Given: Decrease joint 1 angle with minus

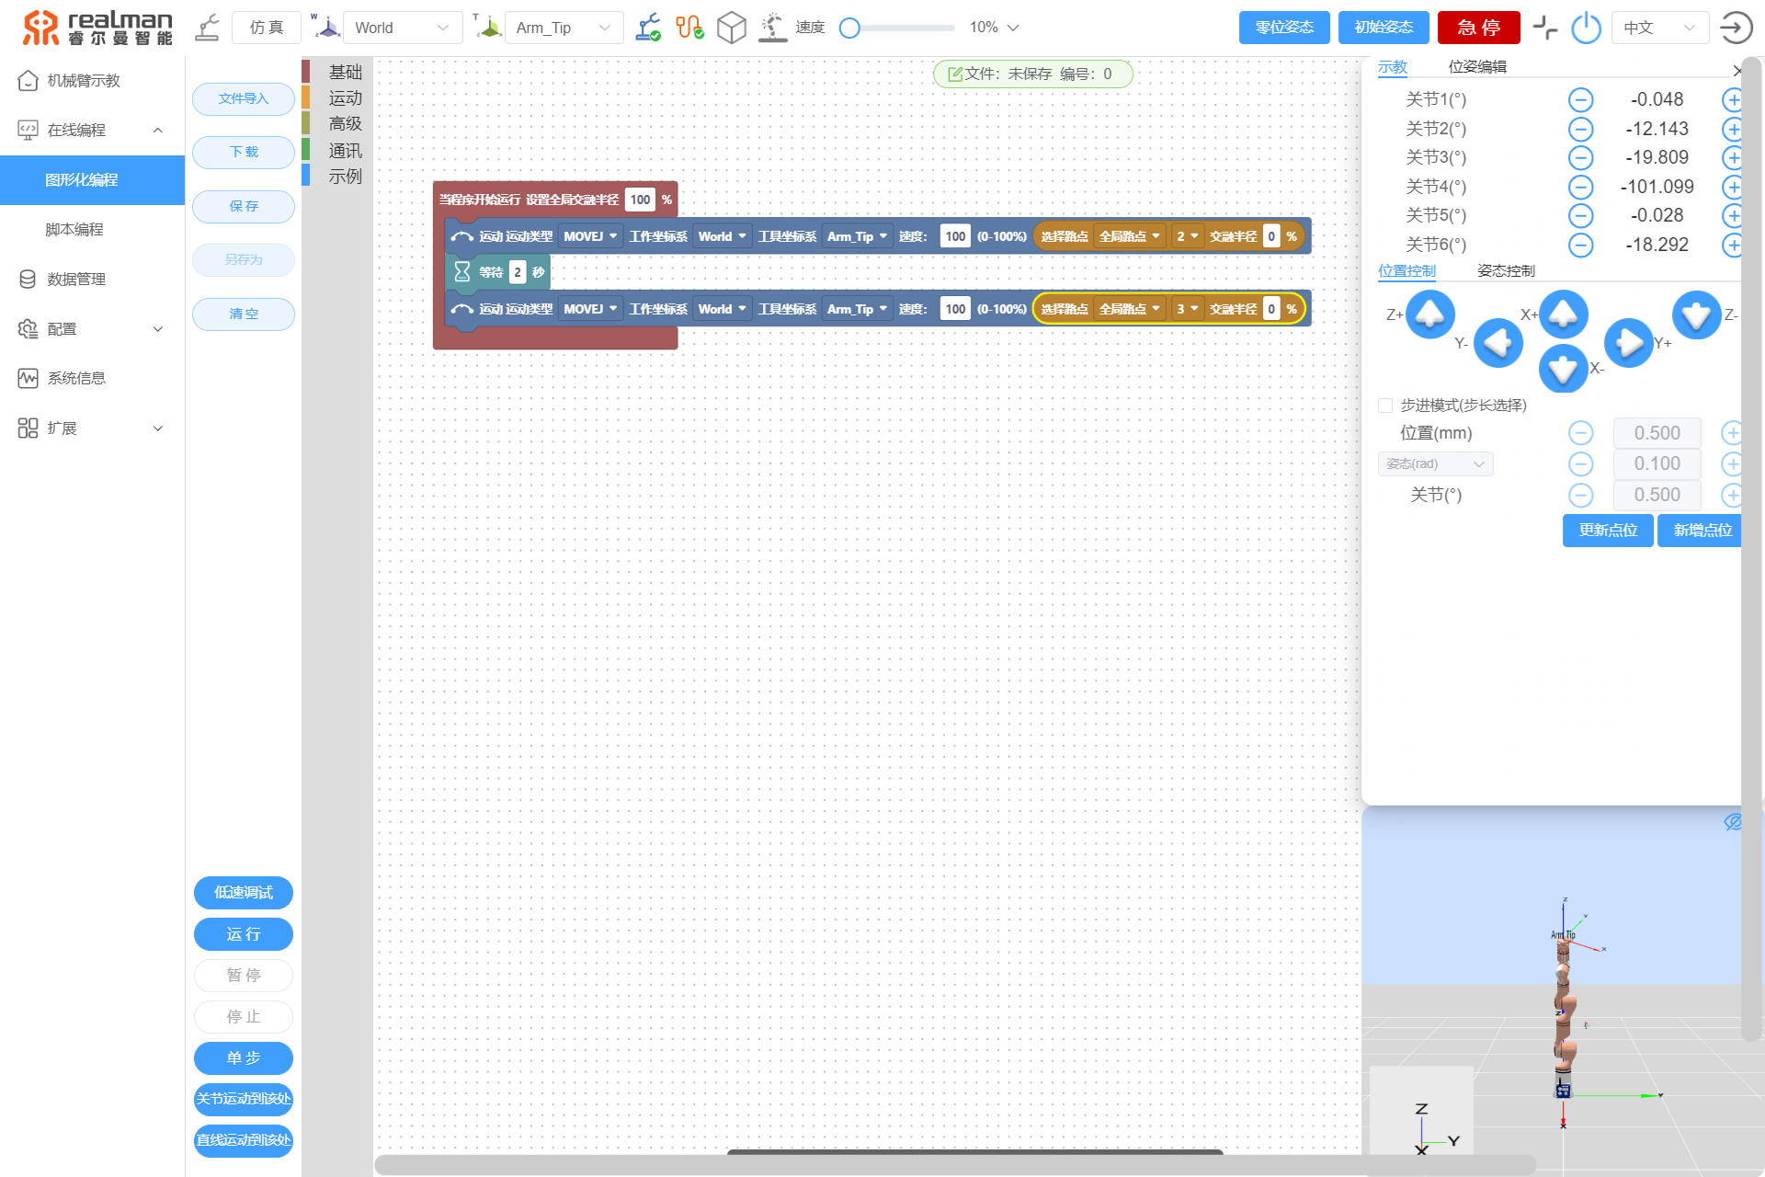Looking at the screenshot, I should point(1580,100).
